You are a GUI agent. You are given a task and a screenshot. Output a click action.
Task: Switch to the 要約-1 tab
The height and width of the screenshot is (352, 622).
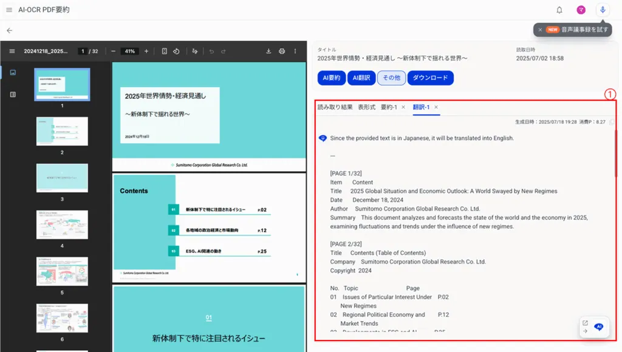click(x=389, y=107)
